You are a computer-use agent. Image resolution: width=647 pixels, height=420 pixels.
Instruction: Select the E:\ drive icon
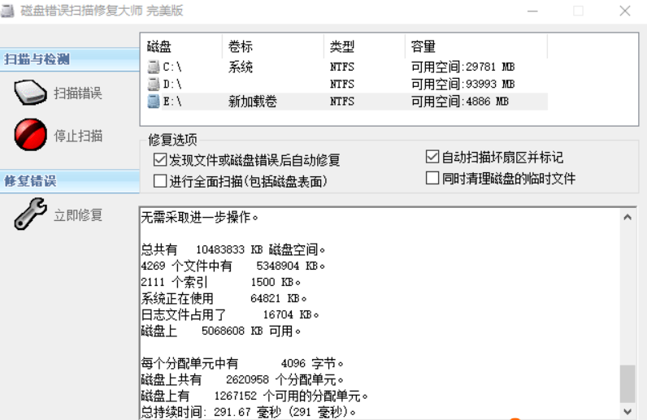154,102
